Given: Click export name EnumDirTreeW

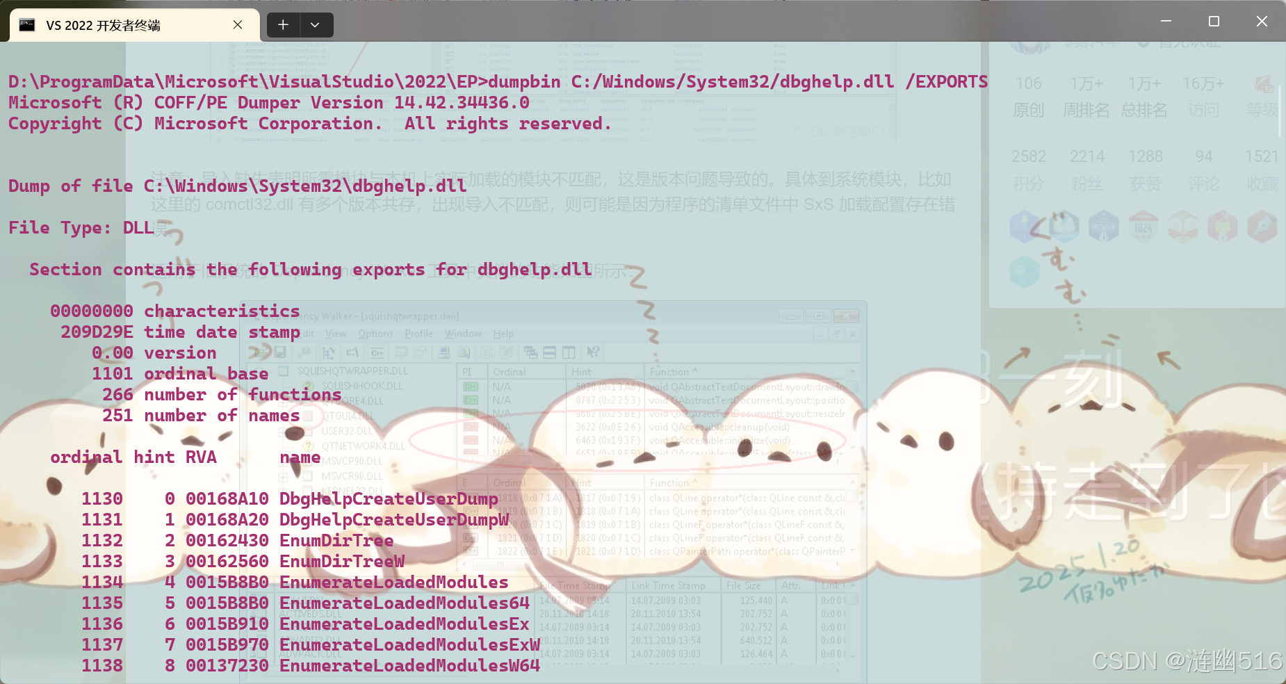Looking at the screenshot, I should pyautogui.click(x=342, y=562).
